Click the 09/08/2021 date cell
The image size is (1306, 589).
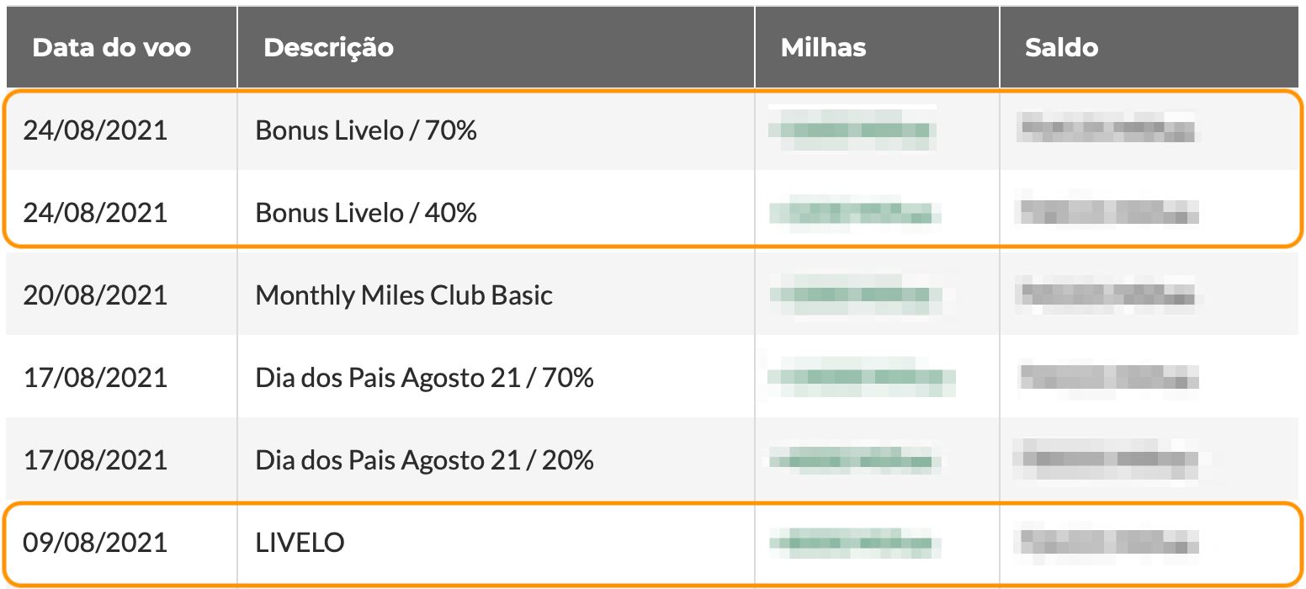[x=95, y=543]
